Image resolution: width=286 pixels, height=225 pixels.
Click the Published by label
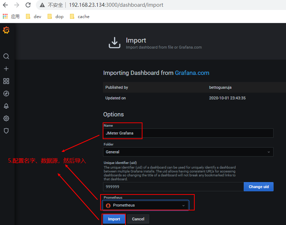coord(117,87)
